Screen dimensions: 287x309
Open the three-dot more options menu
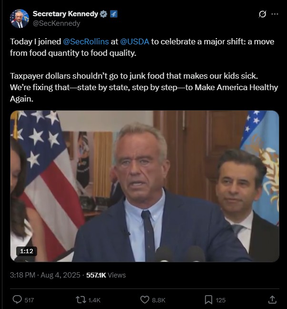click(x=275, y=14)
